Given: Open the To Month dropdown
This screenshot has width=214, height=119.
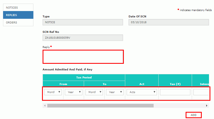Looking at the screenshot, I should click(x=94, y=92).
